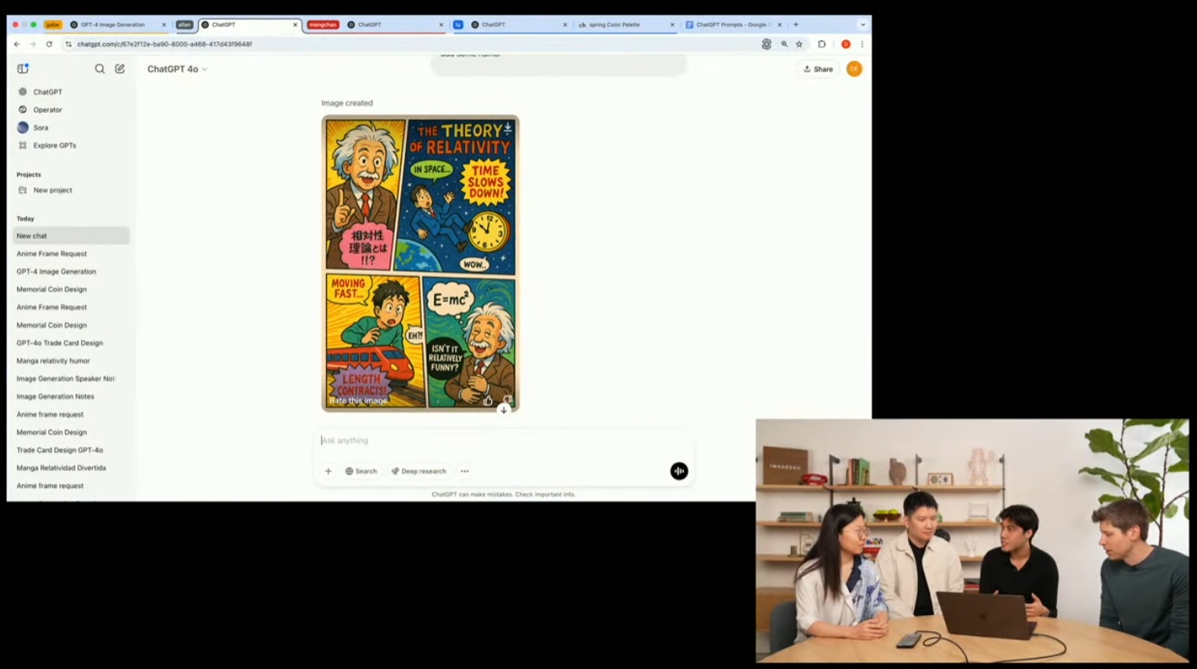The height and width of the screenshot is (669, 1197).
Task: Reload the current page
Action: coord(49,44)
